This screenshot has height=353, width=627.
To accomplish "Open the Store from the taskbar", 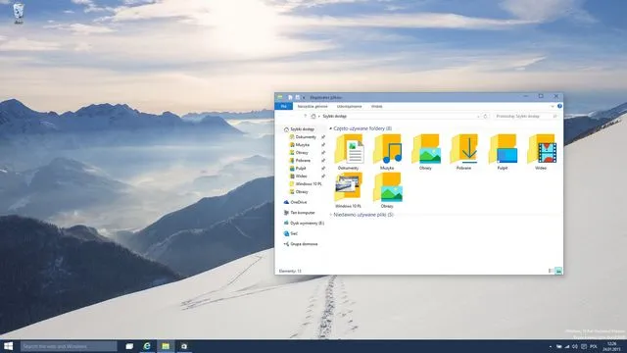I will pyautogui.click(x=184, y=346).
